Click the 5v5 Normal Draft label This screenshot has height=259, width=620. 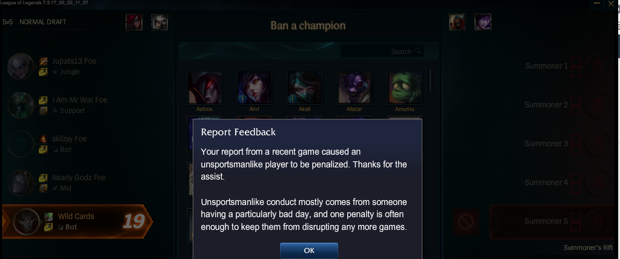click(35, 22)
